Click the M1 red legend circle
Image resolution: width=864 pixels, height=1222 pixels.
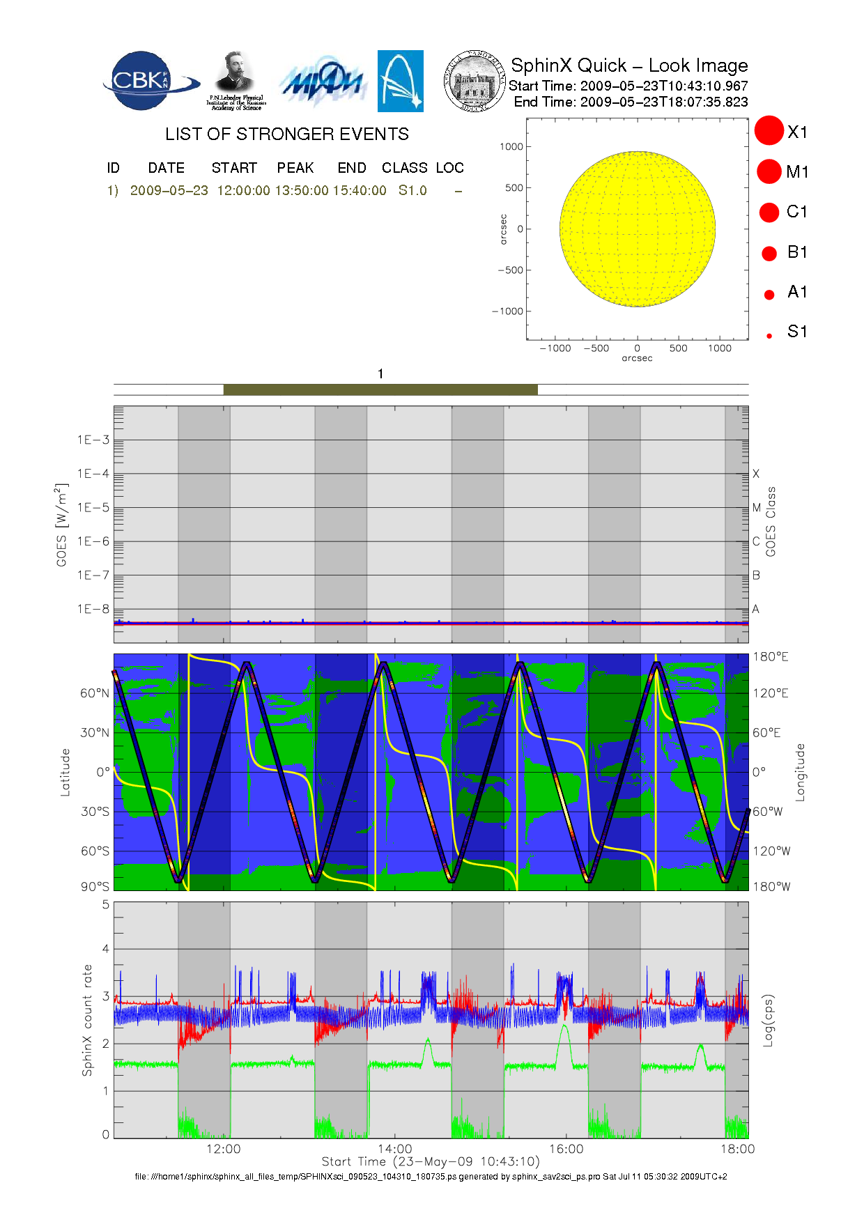pos(769,171)
